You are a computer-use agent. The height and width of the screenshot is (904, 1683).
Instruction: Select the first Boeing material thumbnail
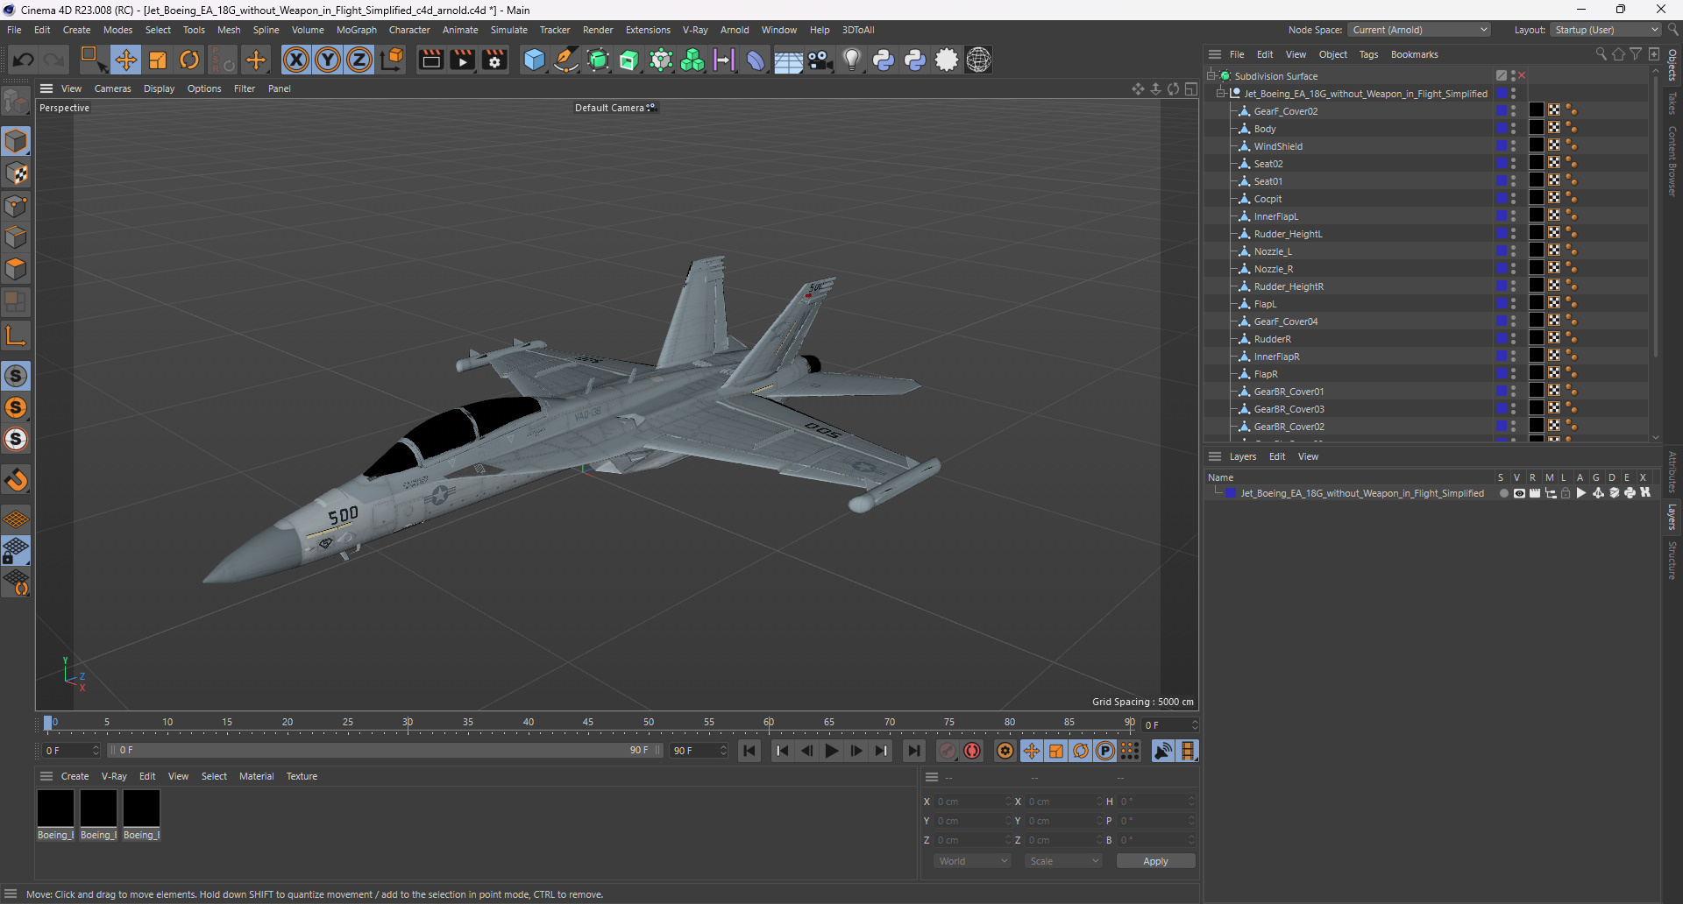point(55,809)
